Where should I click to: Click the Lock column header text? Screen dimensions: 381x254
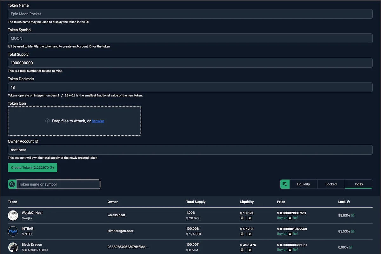342,202
